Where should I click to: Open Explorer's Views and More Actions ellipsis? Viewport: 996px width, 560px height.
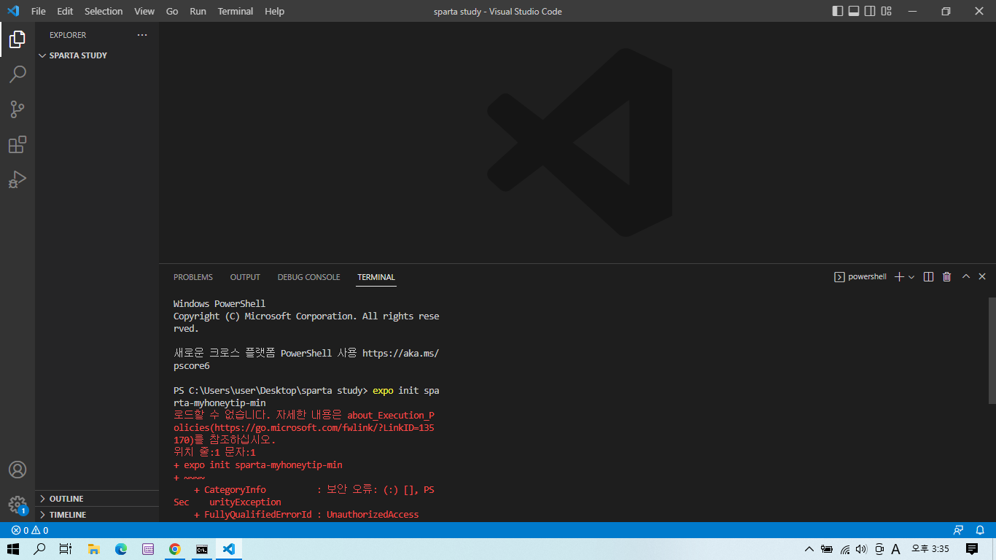[142, 35]
